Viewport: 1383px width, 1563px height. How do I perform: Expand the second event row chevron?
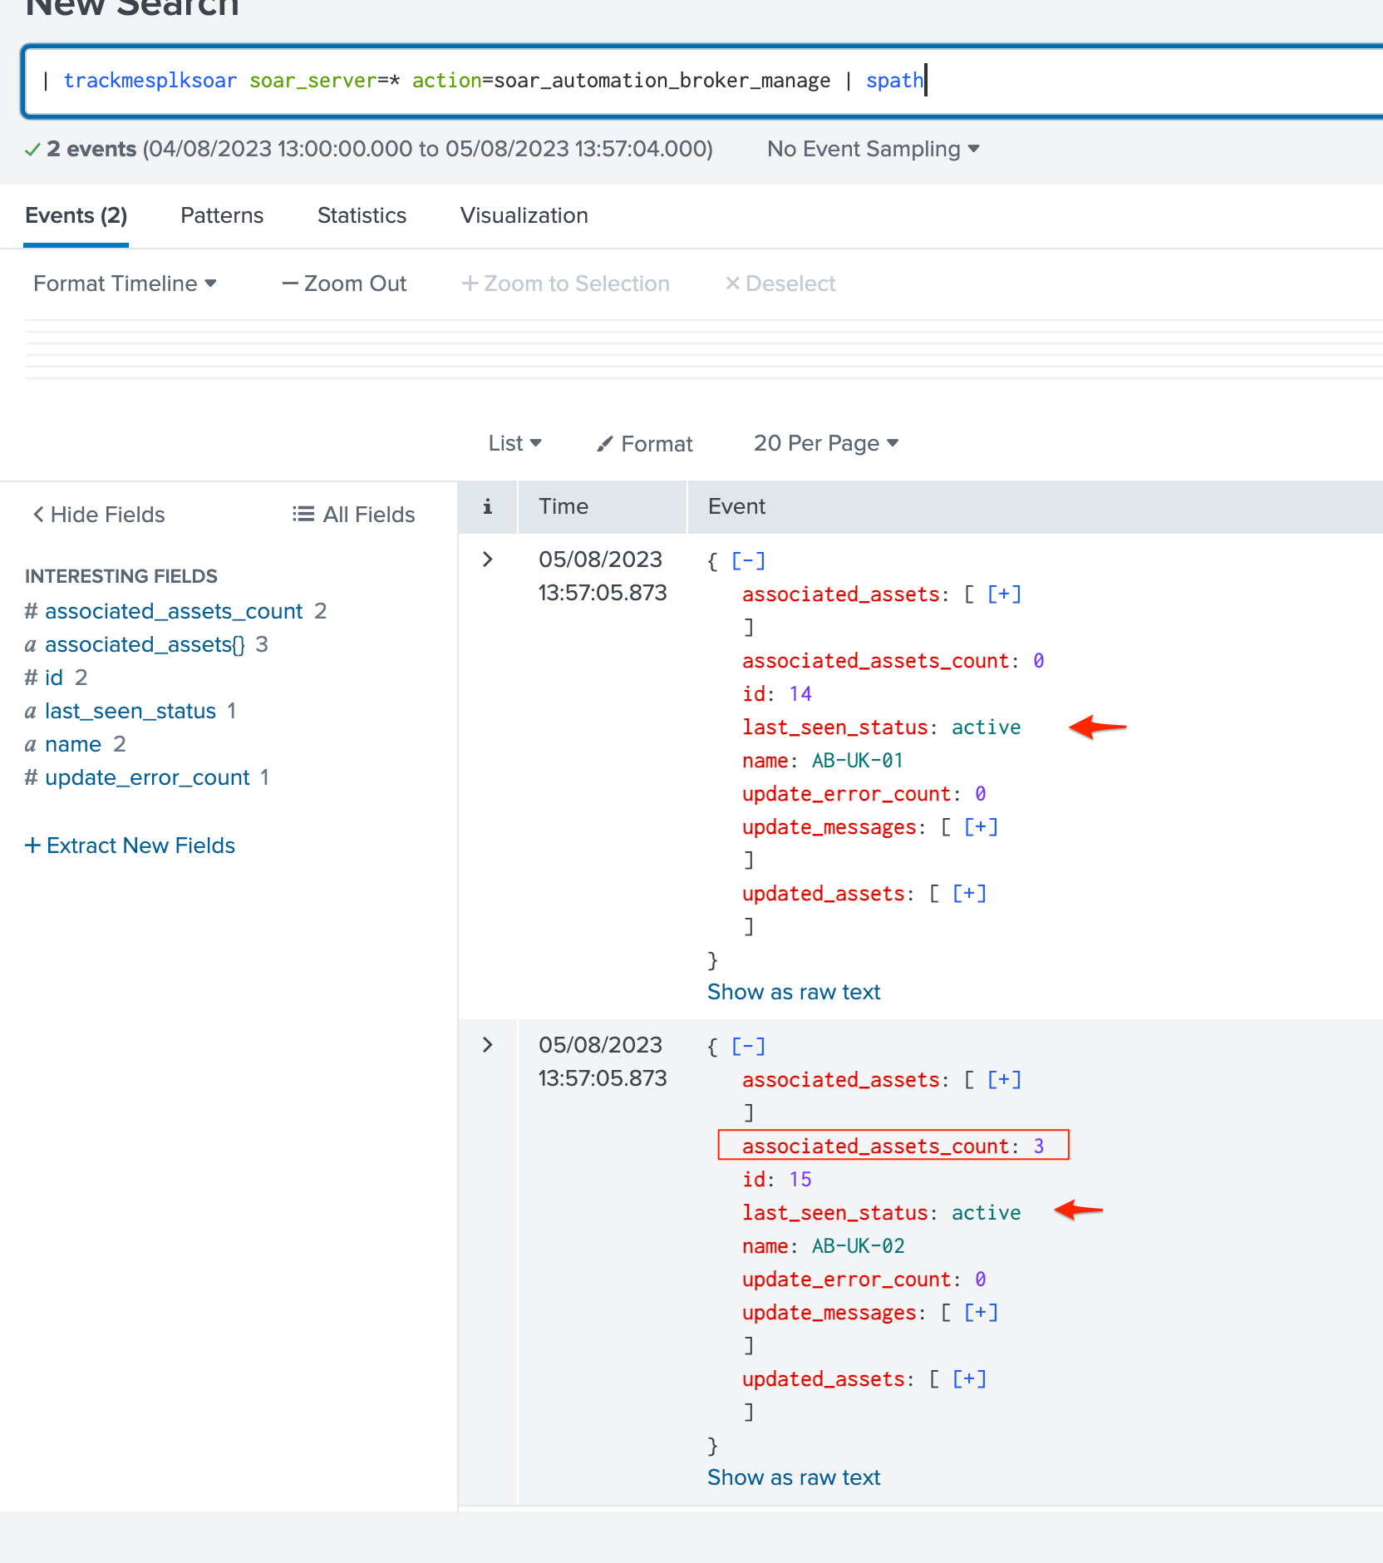pyautogui.click(x=488, y=1045)
